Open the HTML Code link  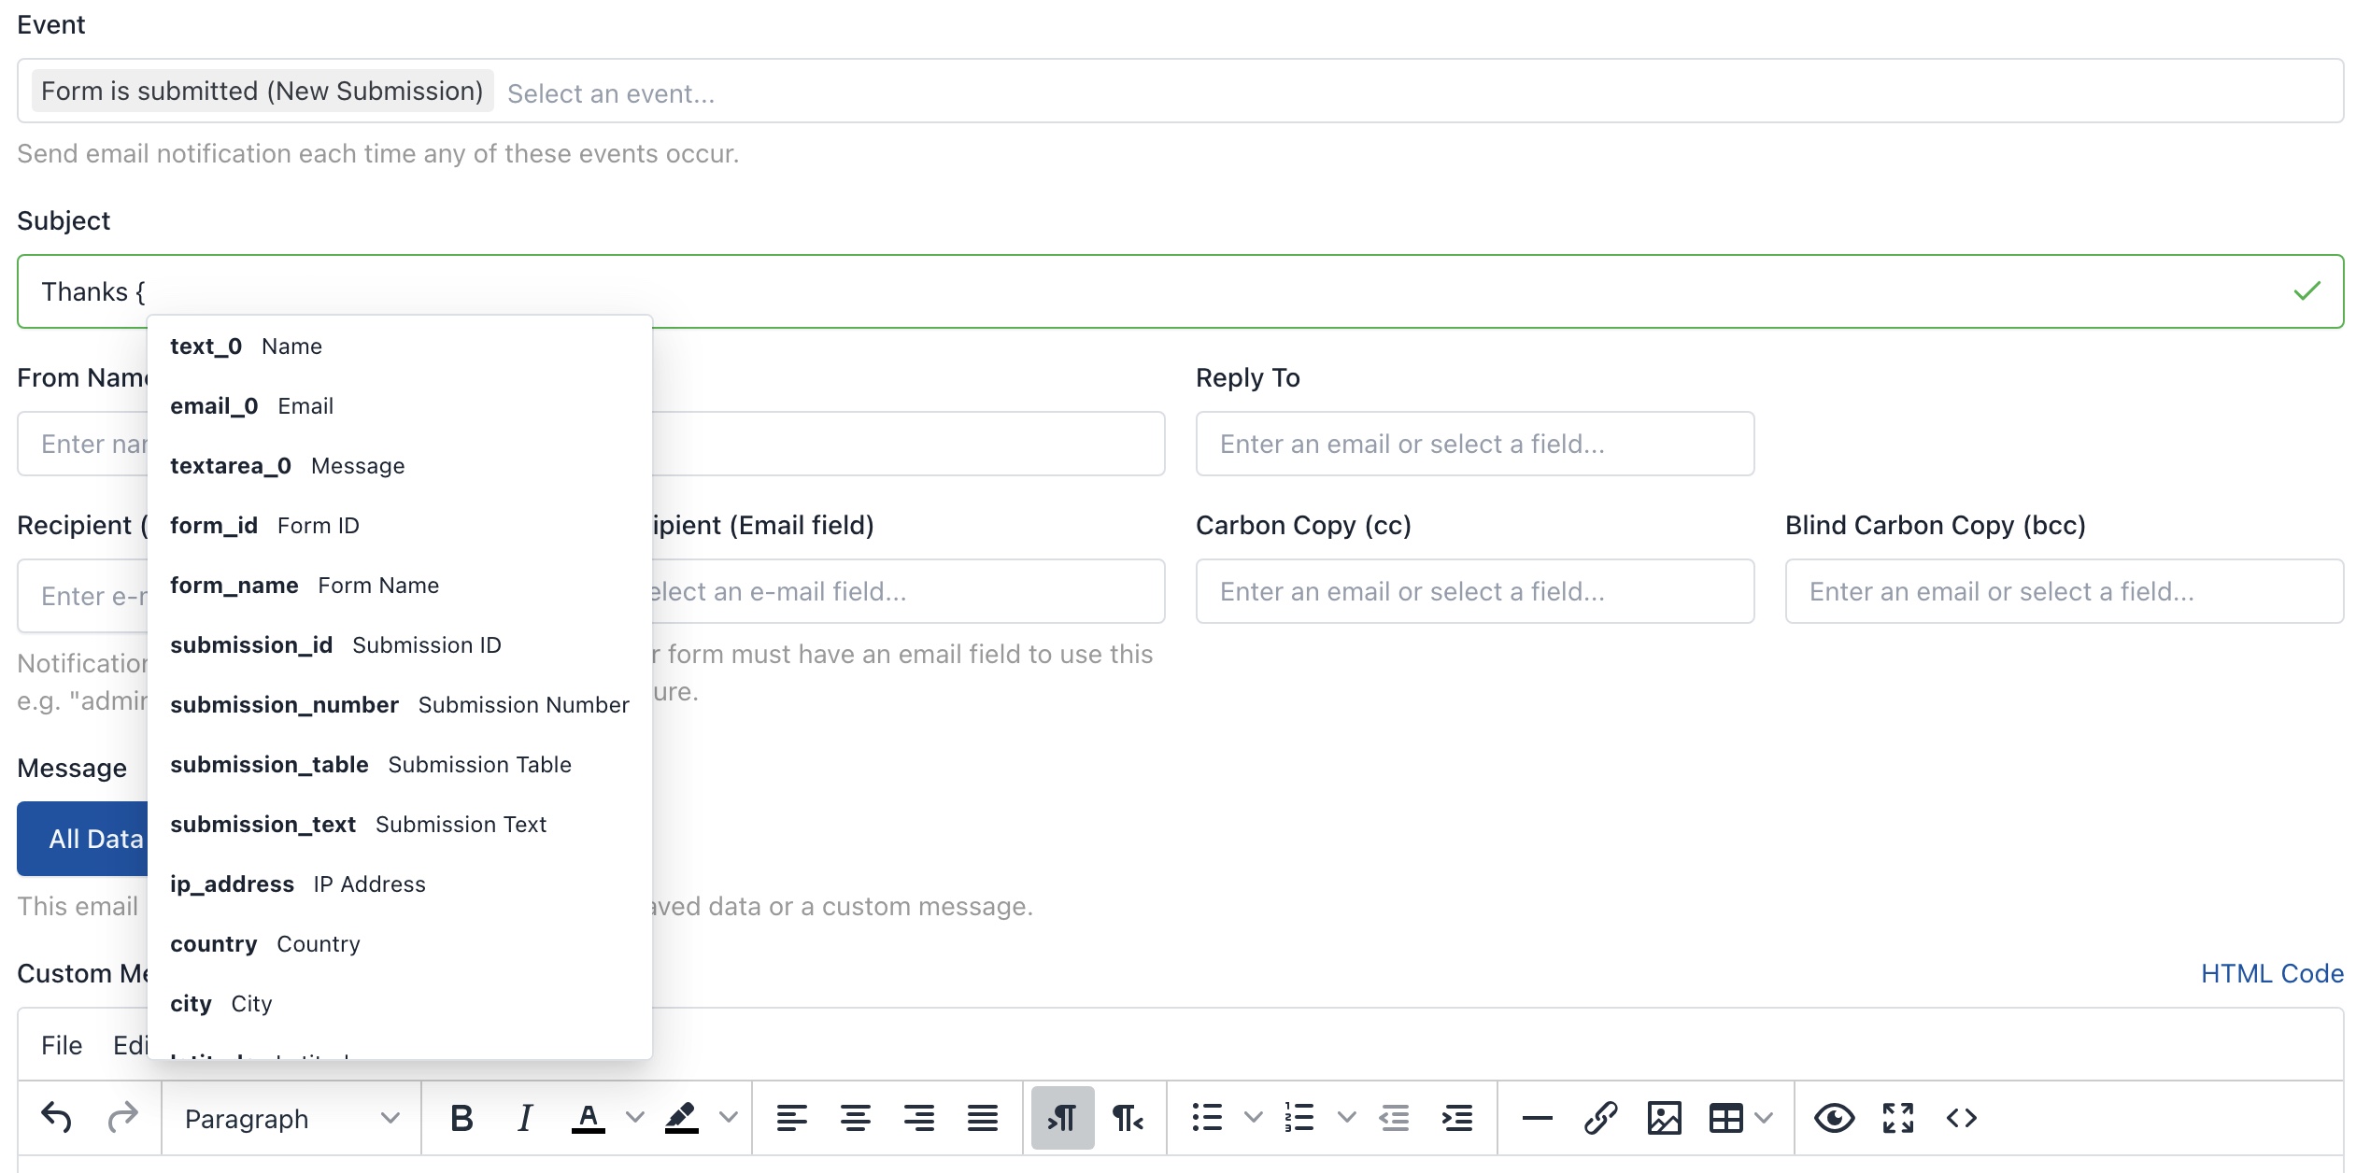pyautogui.click(x=2272, y=973)
